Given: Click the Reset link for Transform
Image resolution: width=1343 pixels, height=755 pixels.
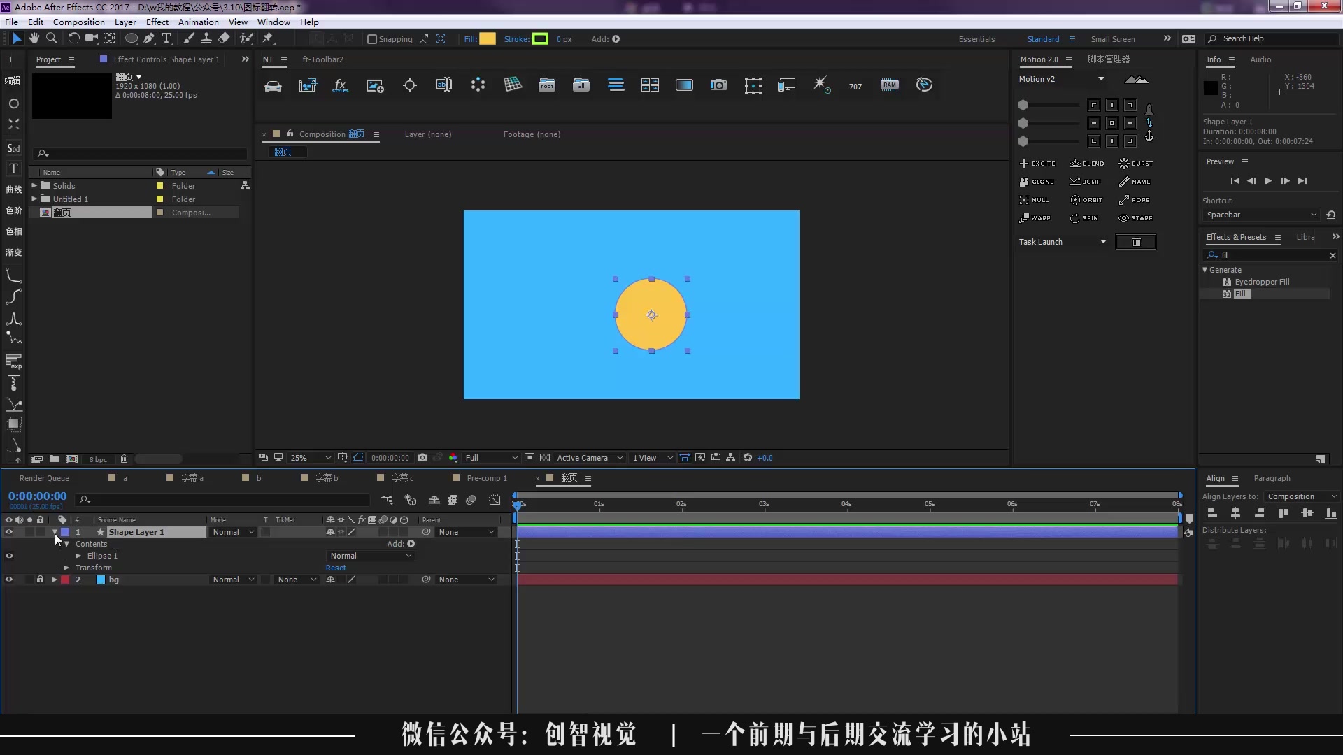Looking at the screenshot, I should click(336, 568).
